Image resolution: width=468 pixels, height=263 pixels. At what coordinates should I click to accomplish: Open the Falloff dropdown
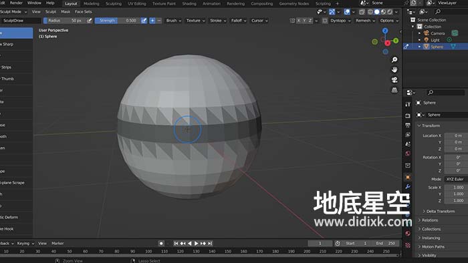tap(239, 21)
